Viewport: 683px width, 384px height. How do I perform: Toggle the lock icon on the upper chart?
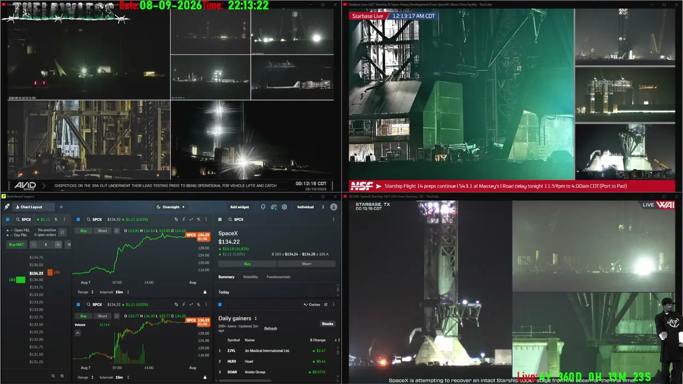pyautogui.click(x=205, y=292)
